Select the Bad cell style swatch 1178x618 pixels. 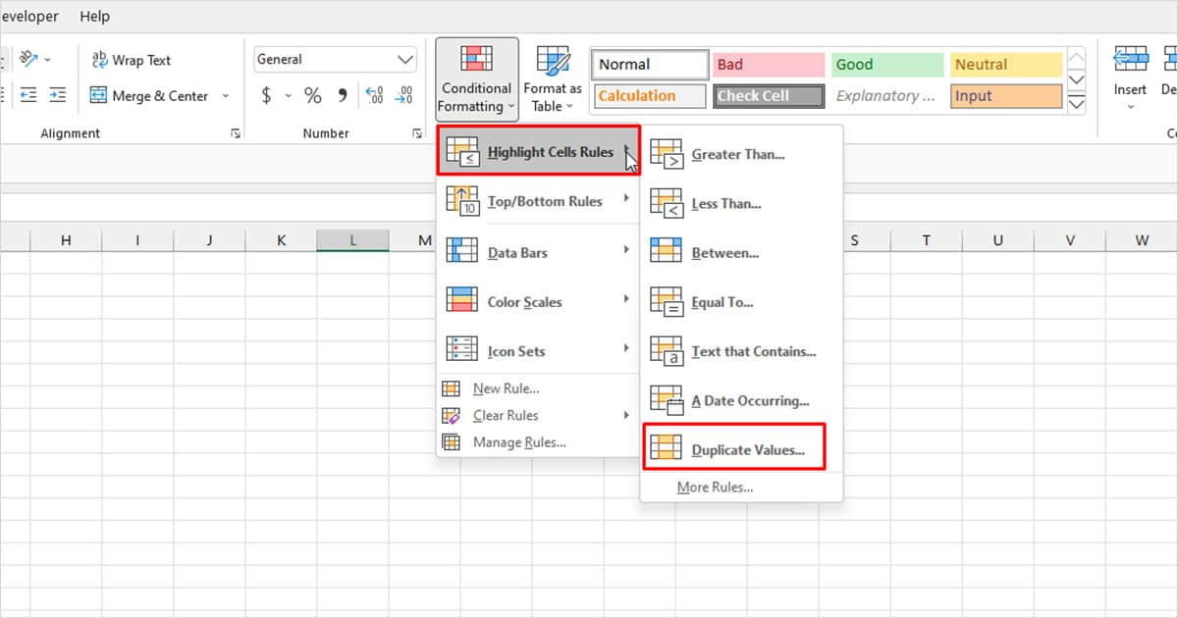click(768, 64)
